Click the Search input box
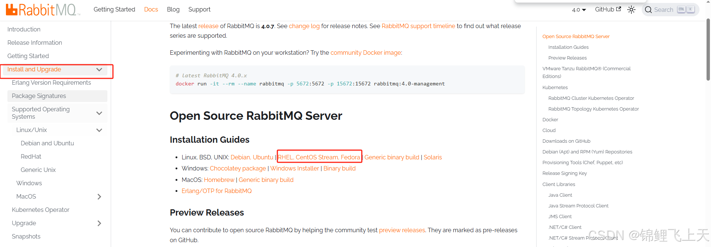This screenshot has height=247, width=711. (x=671, y=10)
